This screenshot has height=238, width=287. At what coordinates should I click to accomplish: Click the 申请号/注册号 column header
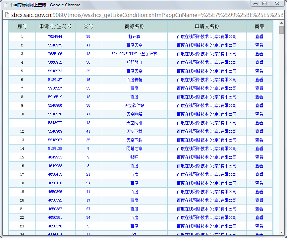coord(55,27)
